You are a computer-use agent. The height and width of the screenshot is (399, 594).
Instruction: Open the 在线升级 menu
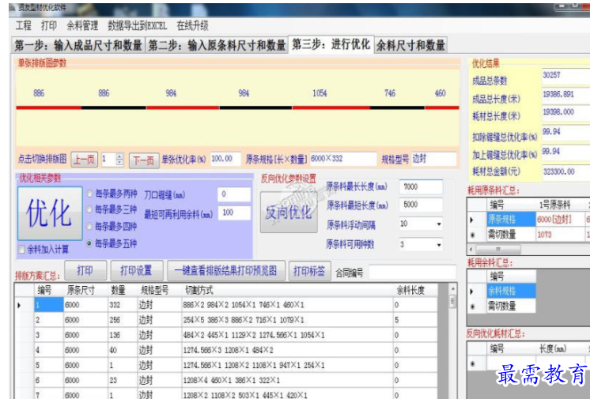[192, 25]
